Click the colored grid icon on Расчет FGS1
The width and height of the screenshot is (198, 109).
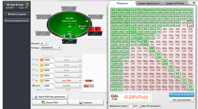(x=43, y=103)
